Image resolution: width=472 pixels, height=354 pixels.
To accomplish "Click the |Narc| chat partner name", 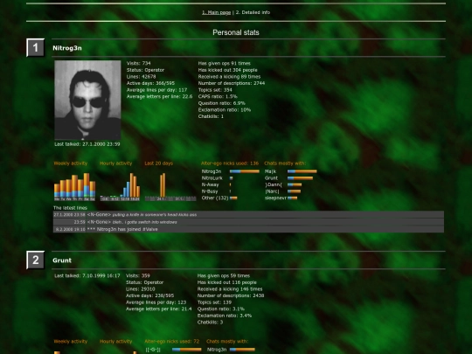I will tap(272, 191).
